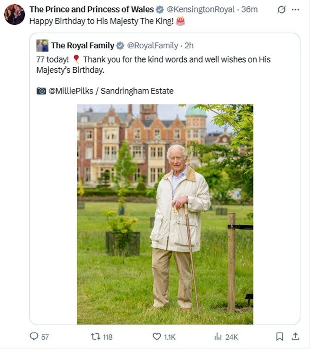Open the Grok icon near the top right
This screenshot has height=349, width=322.
[282, 10]
